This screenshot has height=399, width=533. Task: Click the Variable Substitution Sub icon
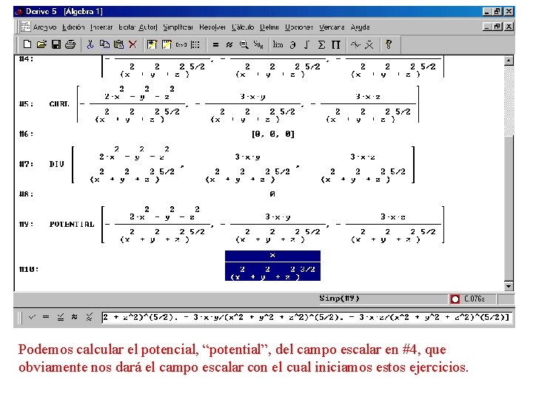[x=258, y=44]
